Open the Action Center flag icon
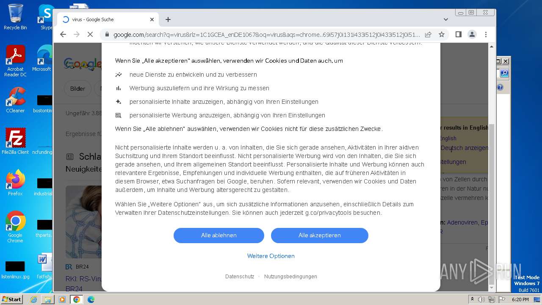Viewport: 542px width, 305px height. tap(502, 299)
